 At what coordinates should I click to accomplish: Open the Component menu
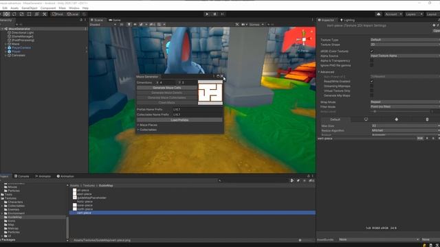pyautogui.click(x=48, y=8)
